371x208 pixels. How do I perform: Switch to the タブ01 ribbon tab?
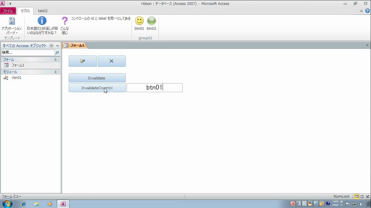25,11
